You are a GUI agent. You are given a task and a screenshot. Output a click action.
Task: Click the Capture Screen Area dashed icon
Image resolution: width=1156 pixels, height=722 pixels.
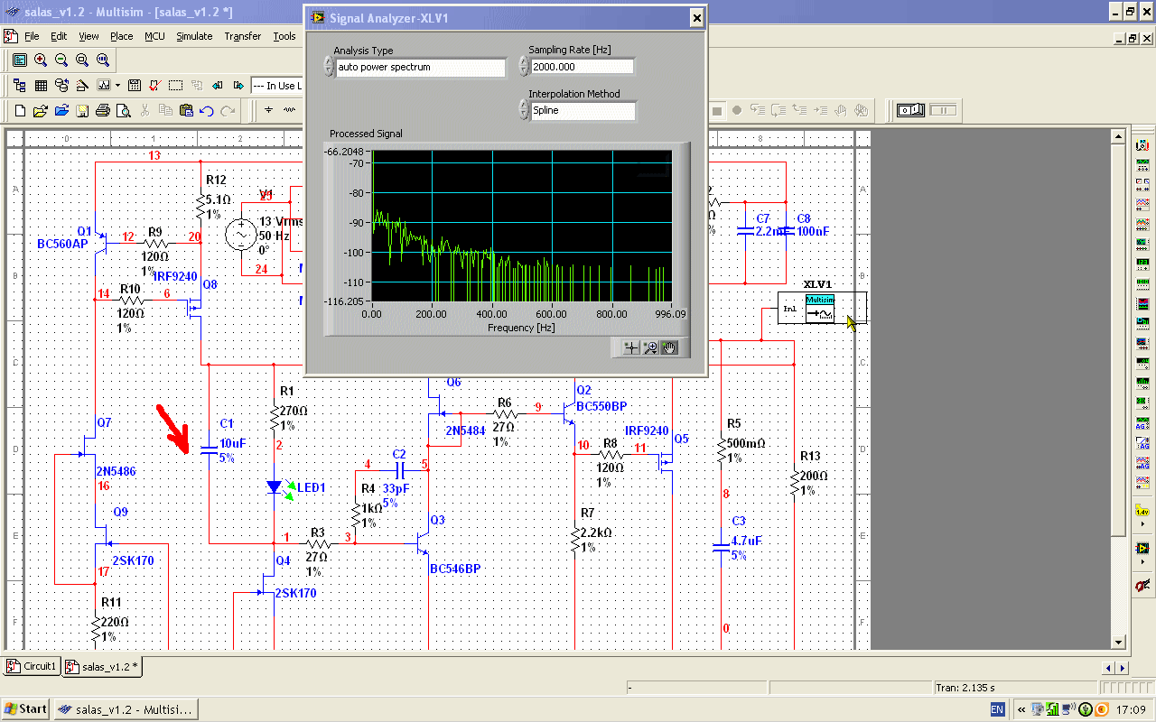176,86
